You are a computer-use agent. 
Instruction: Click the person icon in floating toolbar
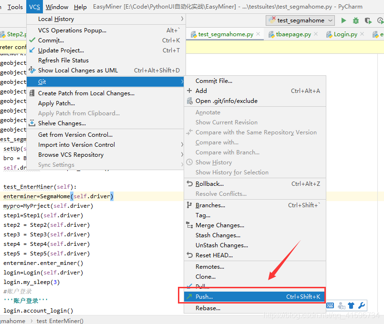click(x=342, y=305)
